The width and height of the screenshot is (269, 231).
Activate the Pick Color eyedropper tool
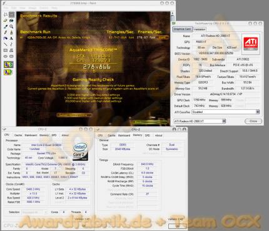point(6,26)
